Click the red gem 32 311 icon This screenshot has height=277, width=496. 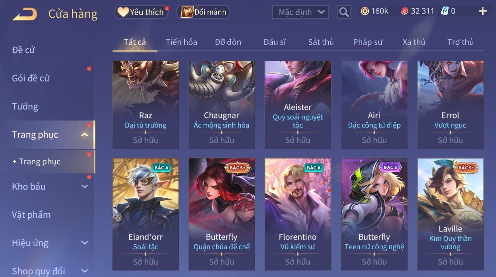point(404,12)
